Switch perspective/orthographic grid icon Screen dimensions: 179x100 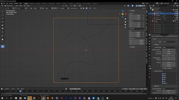coord(125,27)
